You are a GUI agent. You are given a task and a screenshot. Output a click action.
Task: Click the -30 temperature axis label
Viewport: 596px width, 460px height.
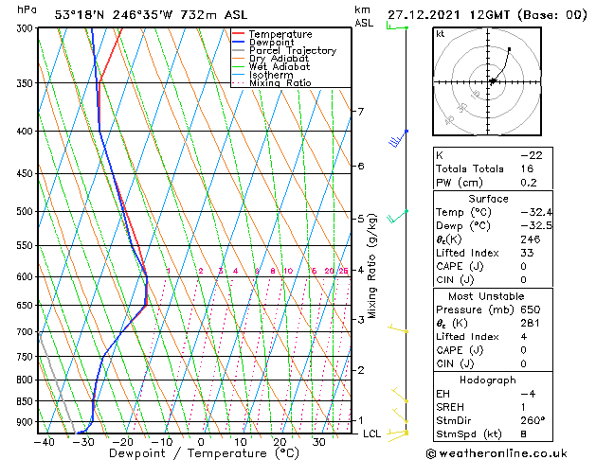coord(82,442)
